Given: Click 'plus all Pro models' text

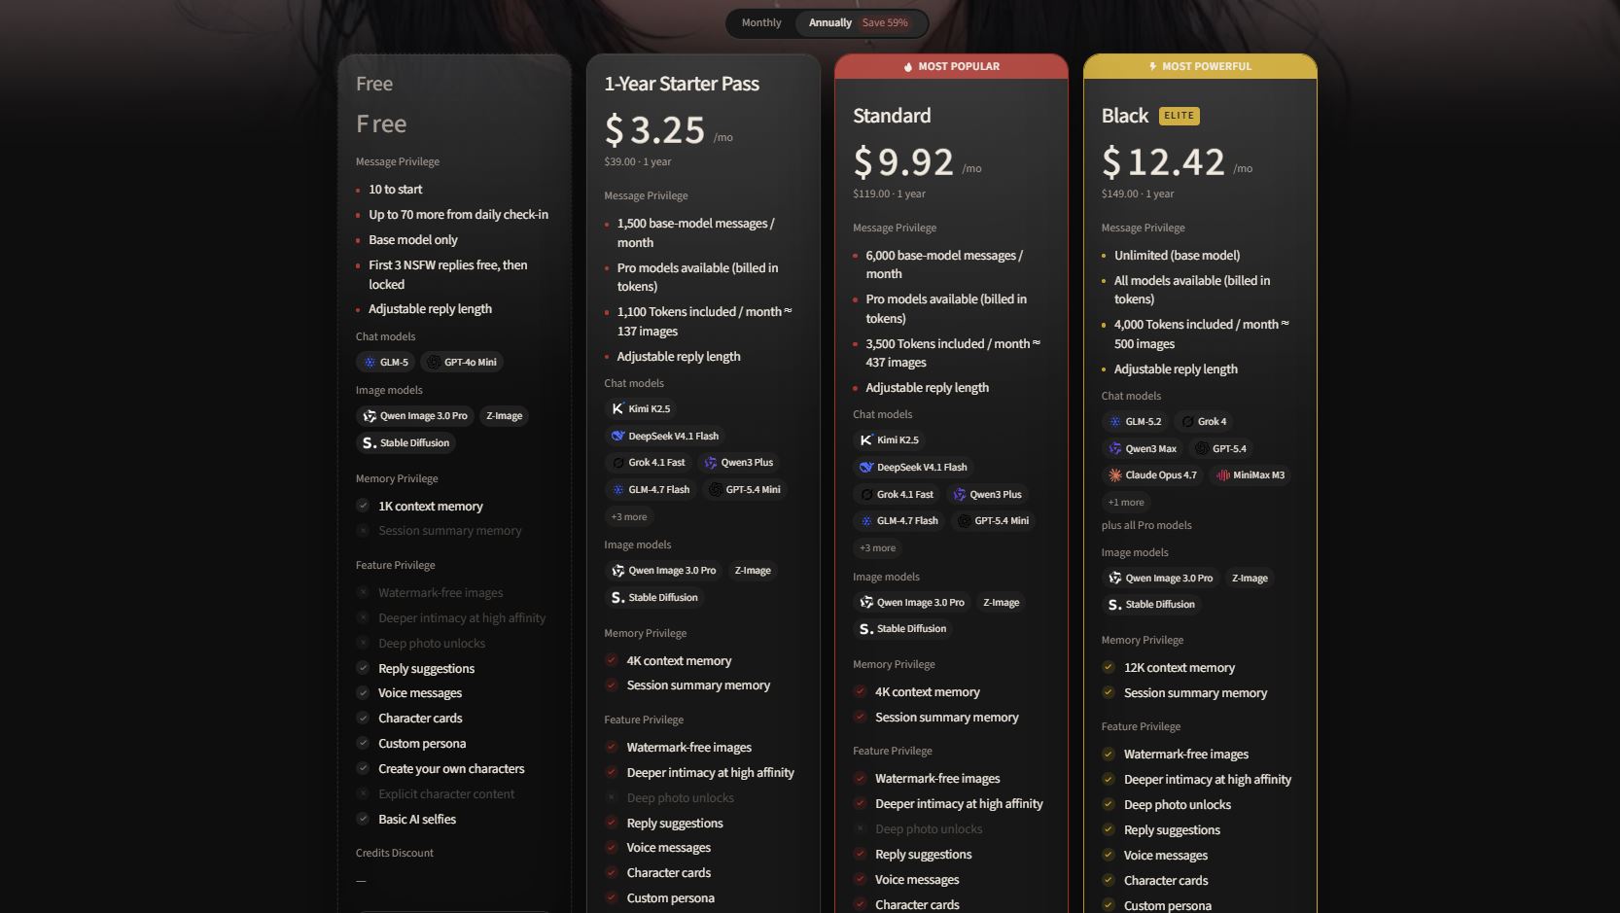Looking at the screenshot, I should coord(1146,526).
